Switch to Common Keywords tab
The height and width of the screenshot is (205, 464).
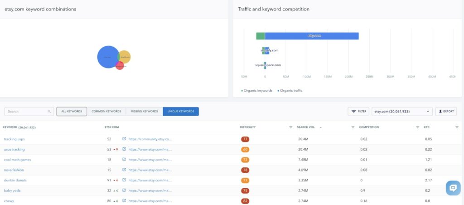[x=106, y=112]
